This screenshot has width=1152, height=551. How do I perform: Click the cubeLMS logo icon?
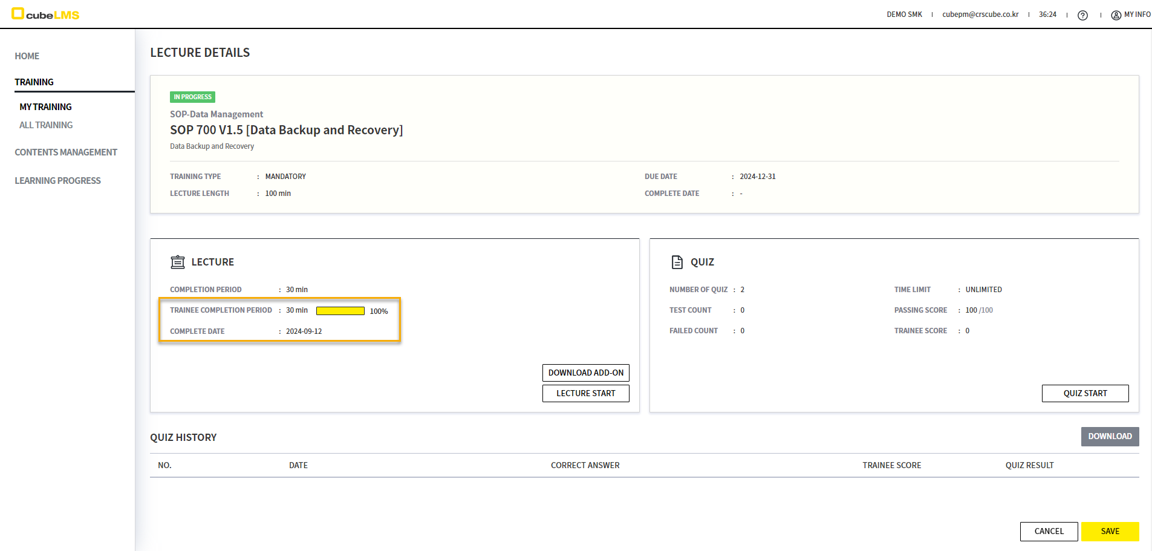click(x=18, y=13)
